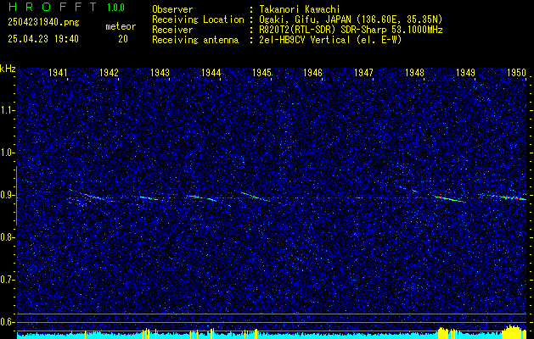Viewport: 534px width, 339px height.
Task: Click the HROFFT program title
Action: [52, 7]
